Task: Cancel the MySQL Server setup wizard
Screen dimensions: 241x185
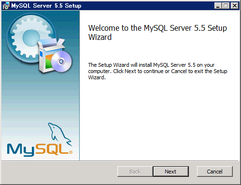Action: coord(215,172)
